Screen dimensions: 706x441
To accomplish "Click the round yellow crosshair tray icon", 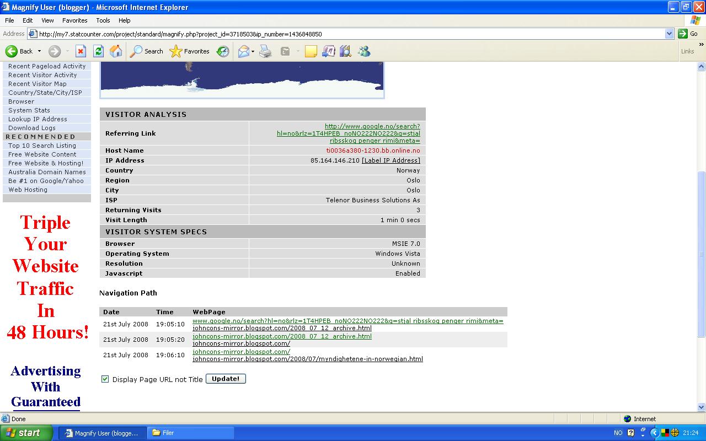I will 675,433.
